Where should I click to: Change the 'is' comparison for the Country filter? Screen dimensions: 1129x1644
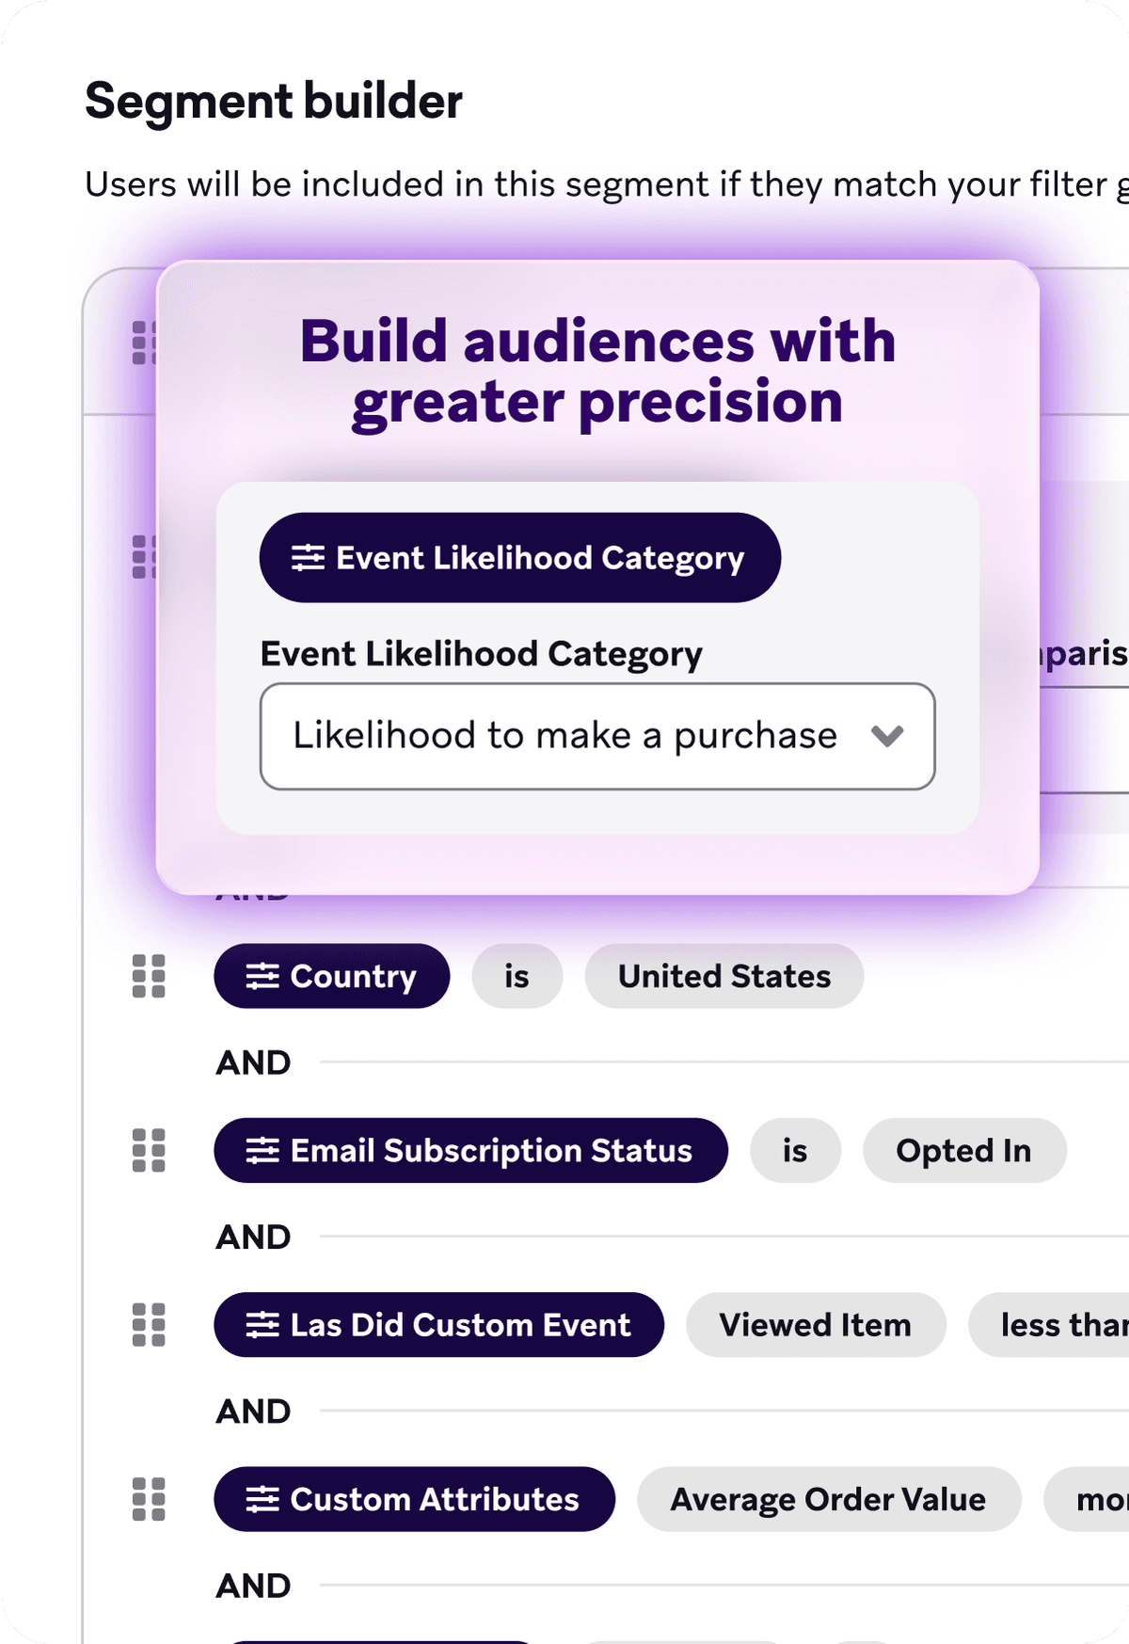point(516,976)
